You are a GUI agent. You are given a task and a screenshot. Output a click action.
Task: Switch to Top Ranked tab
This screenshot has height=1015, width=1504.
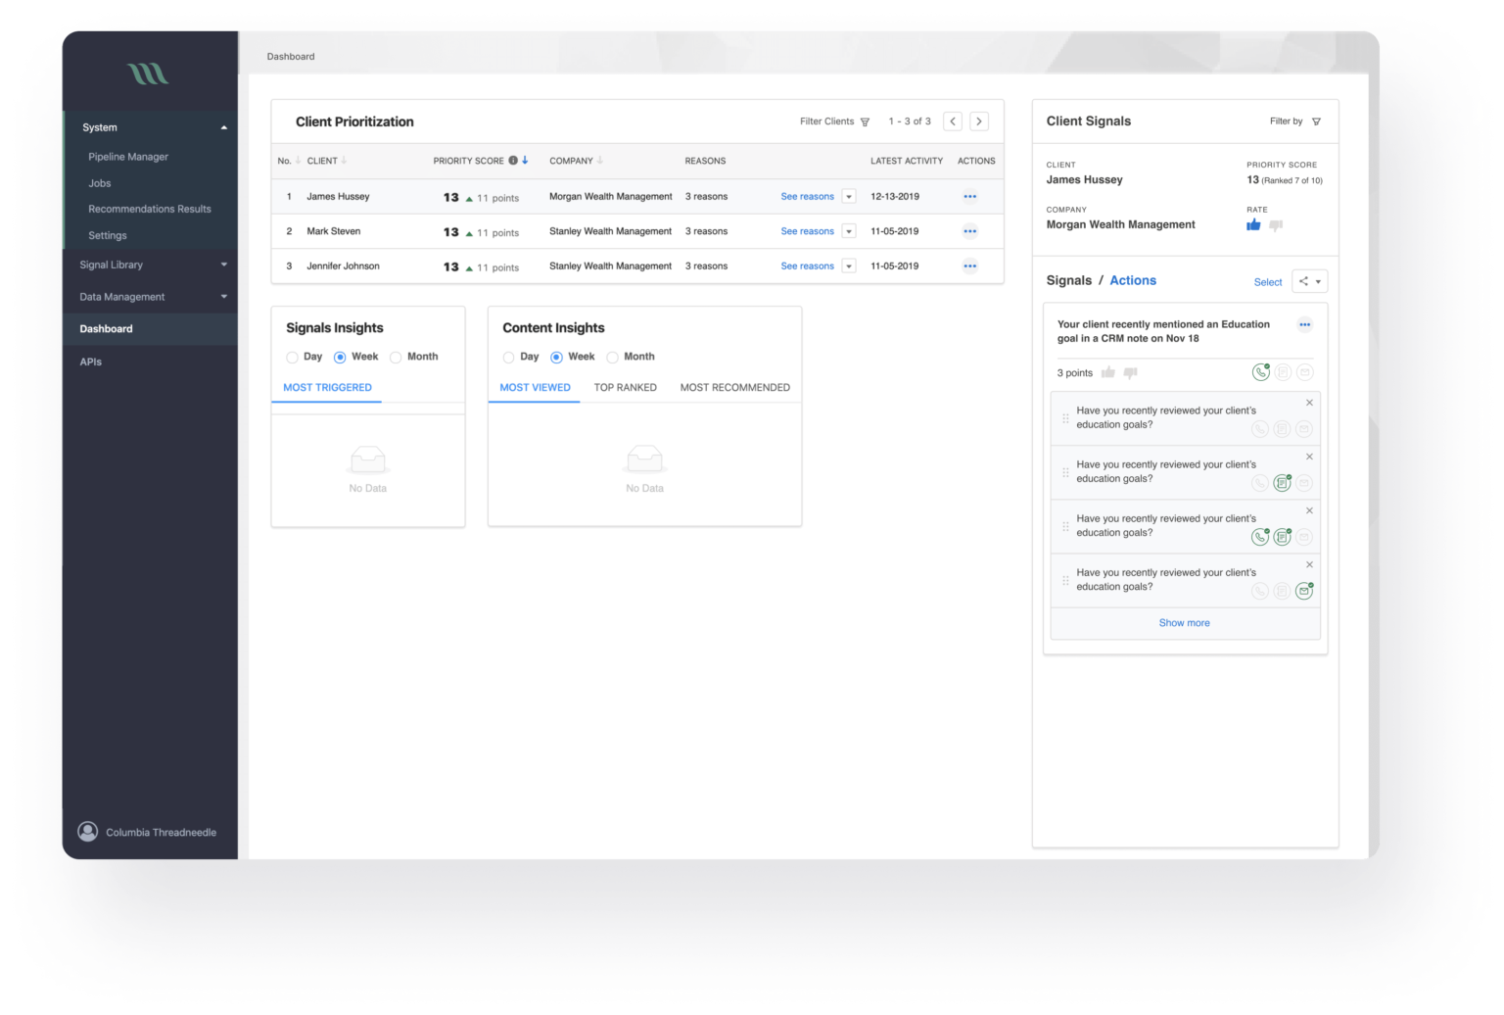pos(625,388)
